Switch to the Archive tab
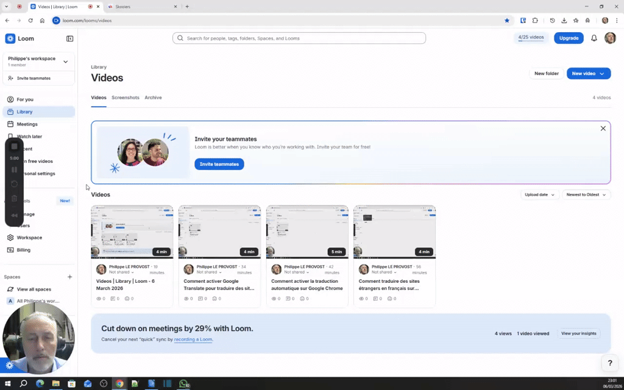 pyautogui.click(x=153, y=97)
